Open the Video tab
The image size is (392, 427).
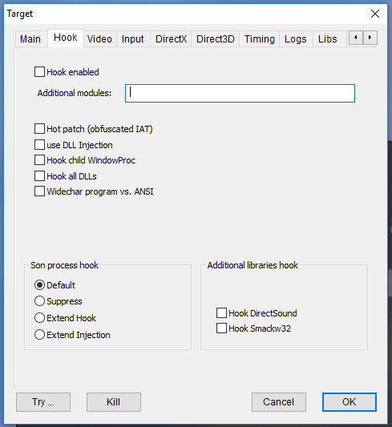(99, 39)
